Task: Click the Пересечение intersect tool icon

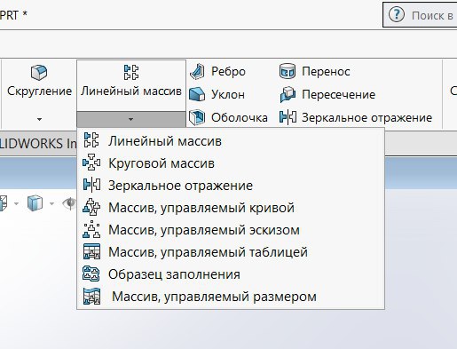Action: (288, 94)
